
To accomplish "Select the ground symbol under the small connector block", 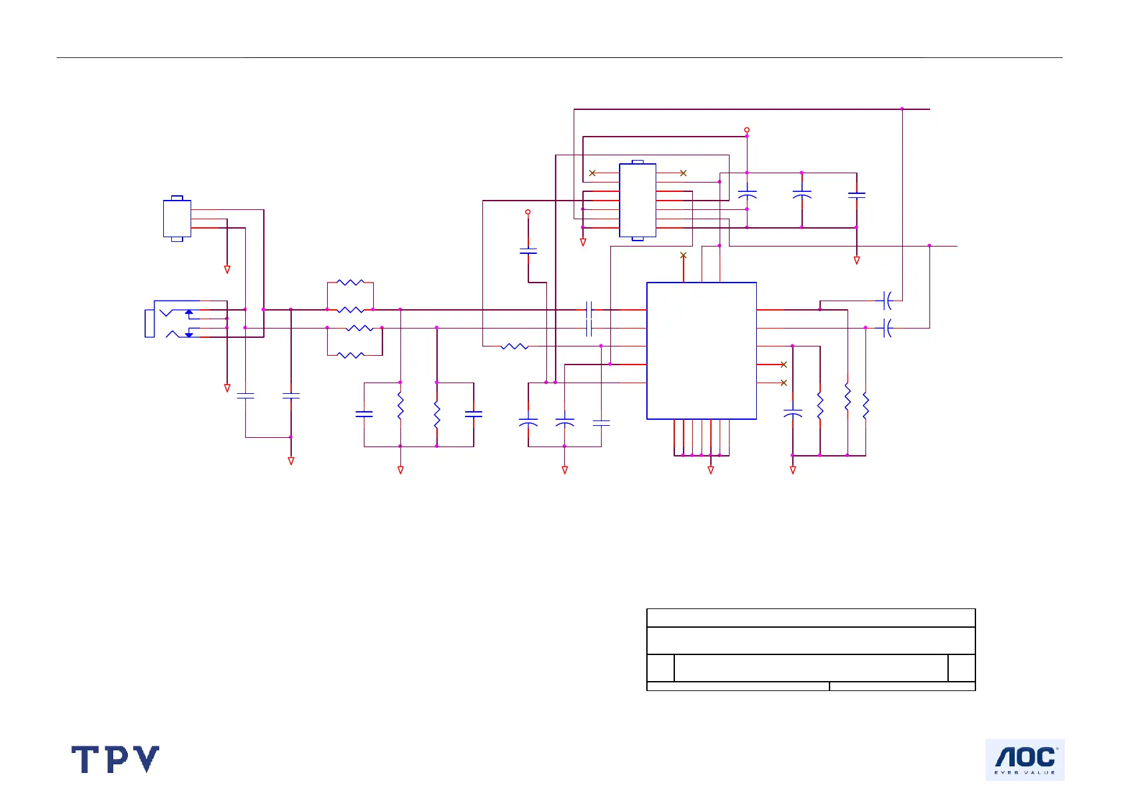I will pos(227,270).
